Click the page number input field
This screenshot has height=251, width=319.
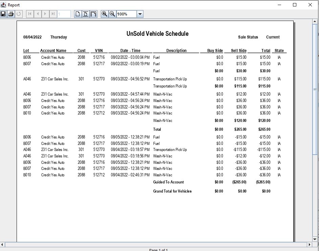64,14
